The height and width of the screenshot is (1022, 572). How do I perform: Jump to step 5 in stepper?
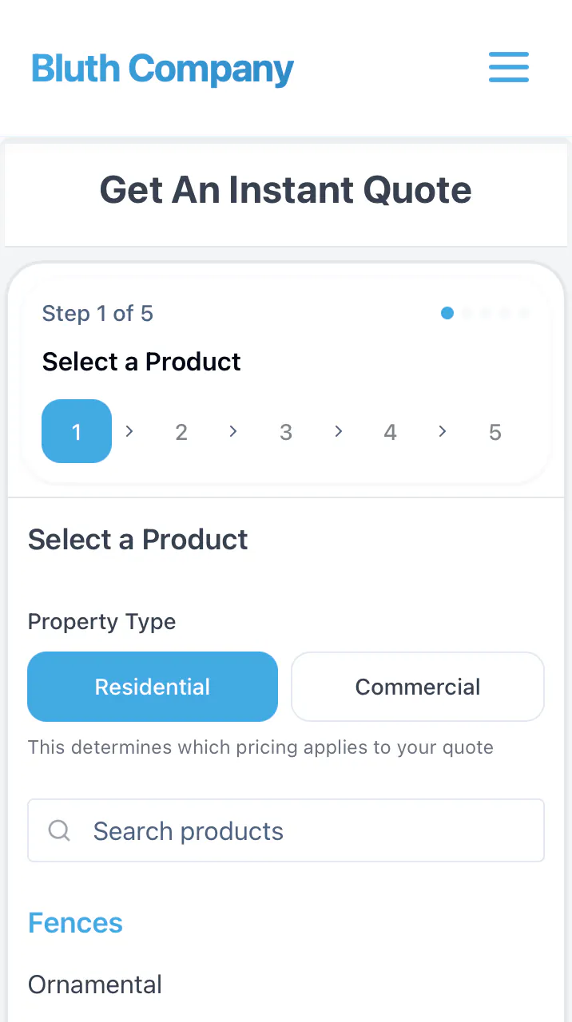(x=495, y=432)
